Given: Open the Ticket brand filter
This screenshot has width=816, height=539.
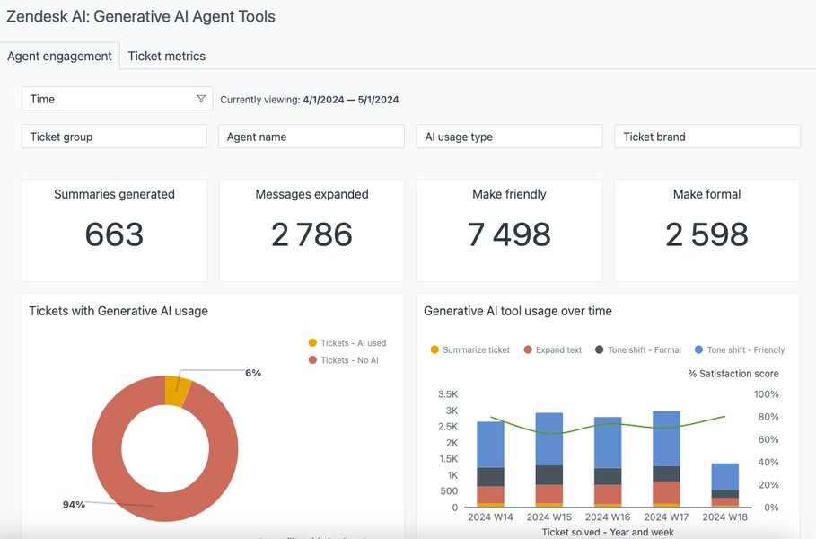Looking at the screenshot, I should pos(707,137).
